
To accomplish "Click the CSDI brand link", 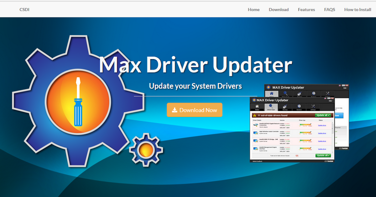I will tap(24, 10).
